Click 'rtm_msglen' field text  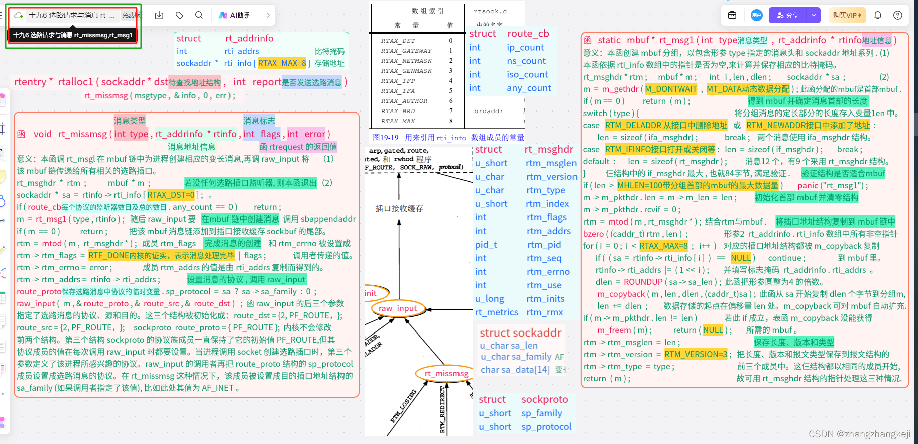(551, 163)
